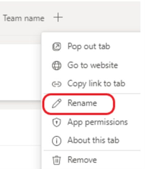Screen dimensions: 145x169
Task: Click the globe icon beside Go to website
Action: tap(57, 65)
